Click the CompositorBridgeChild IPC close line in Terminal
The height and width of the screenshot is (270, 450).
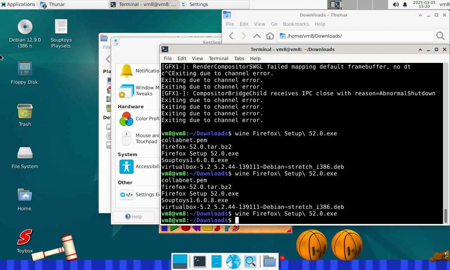(298, 93)
